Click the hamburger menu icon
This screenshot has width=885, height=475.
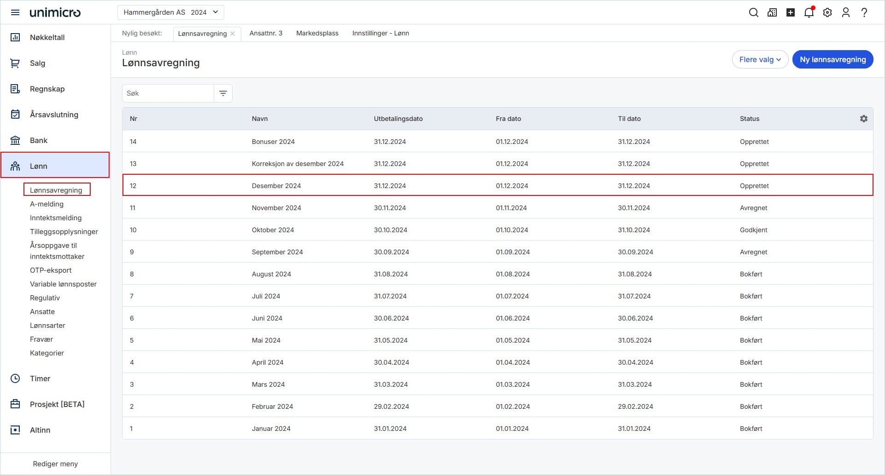point(15,12)
